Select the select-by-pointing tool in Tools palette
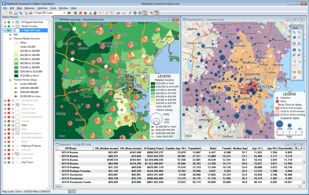The image size is (309, 195). click(295, 61)
